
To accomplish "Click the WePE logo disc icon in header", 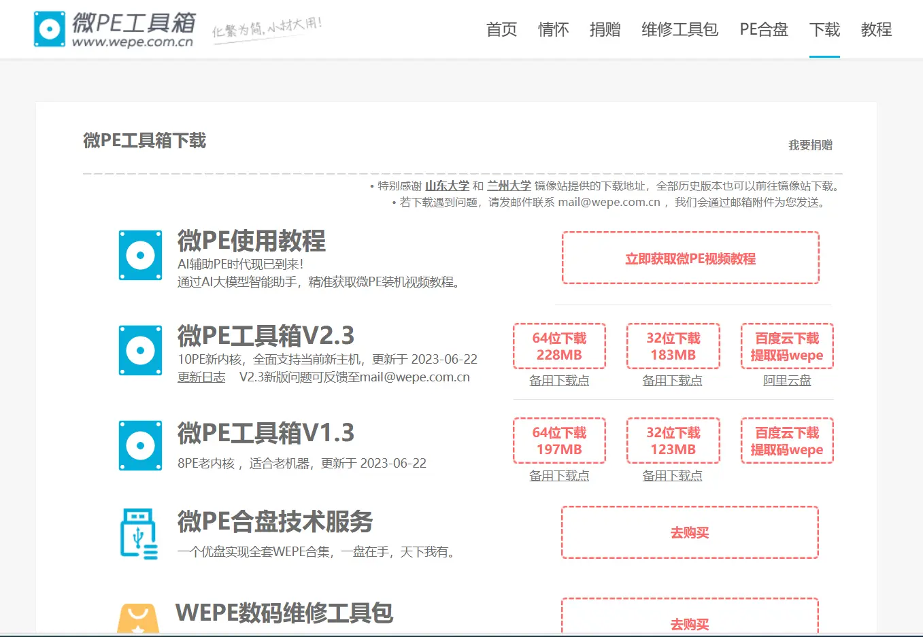I will coord(50,29).
